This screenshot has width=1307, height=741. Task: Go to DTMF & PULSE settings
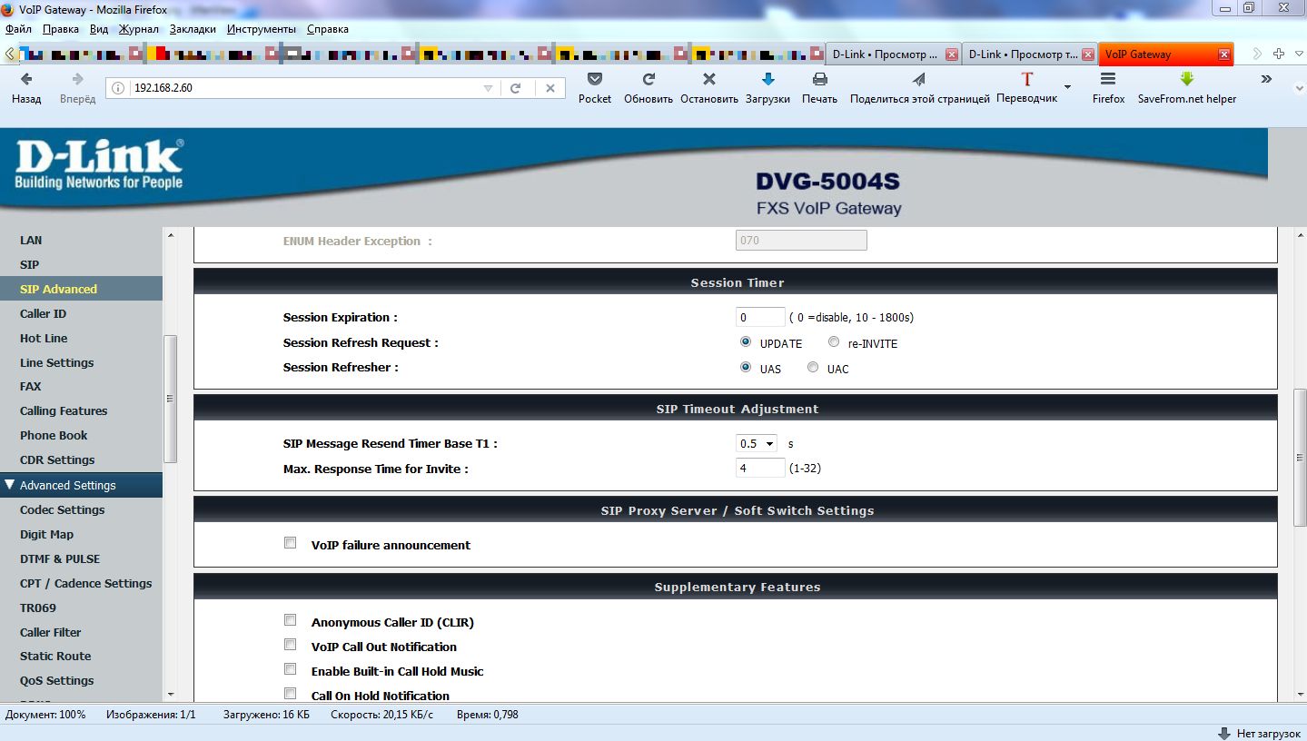point(60,559)
